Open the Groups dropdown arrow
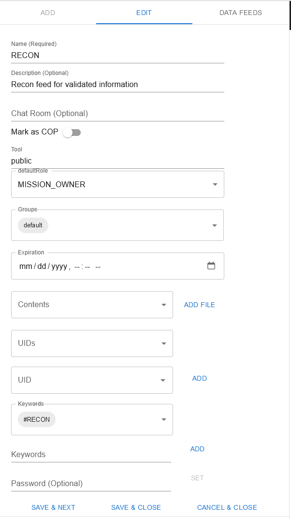The width and height of the screenshot is (291, 519). [215, 225]
